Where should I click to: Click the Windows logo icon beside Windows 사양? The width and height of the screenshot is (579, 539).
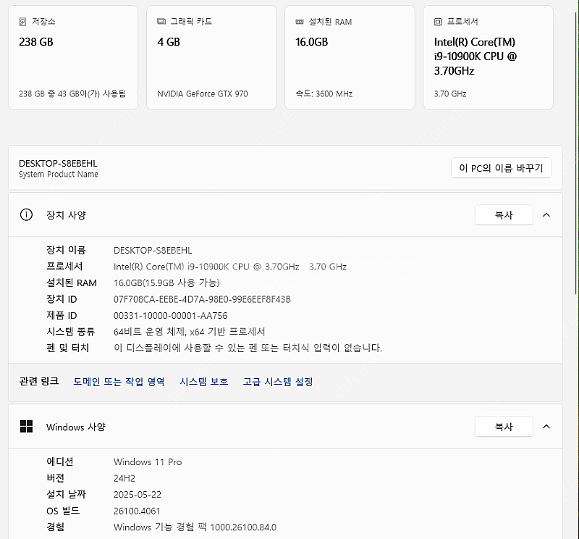pyautogui.click(x=26, y=427)
